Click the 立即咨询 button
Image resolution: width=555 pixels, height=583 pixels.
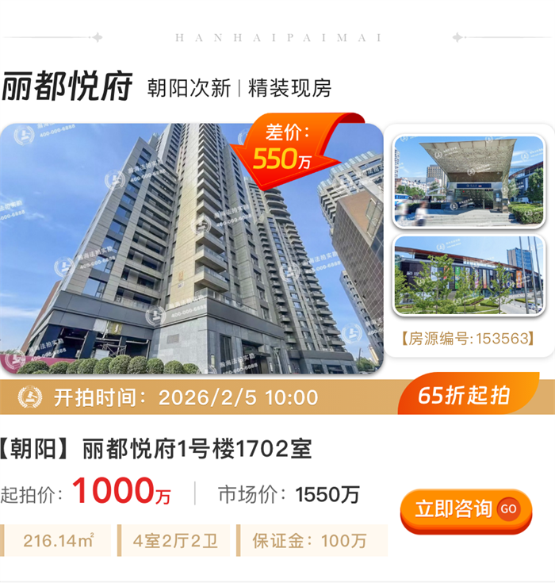pyautogui.click(x=466, y=511)
